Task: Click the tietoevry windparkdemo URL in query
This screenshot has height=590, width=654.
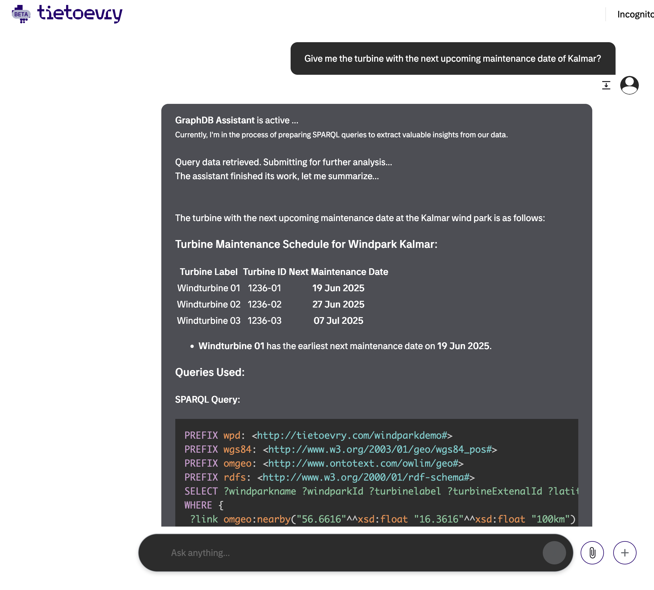Action: coord(352,435)
